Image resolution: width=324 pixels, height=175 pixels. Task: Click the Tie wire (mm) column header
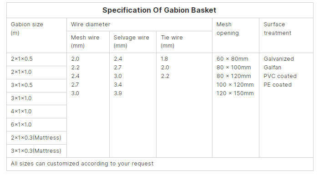[x=184, y=42]
